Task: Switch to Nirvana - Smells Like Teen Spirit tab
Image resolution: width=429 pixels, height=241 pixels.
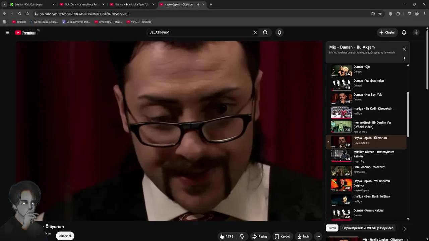Action: click(132, 4)
